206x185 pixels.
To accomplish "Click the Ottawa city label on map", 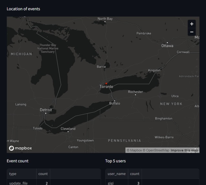I will [167, 46].
